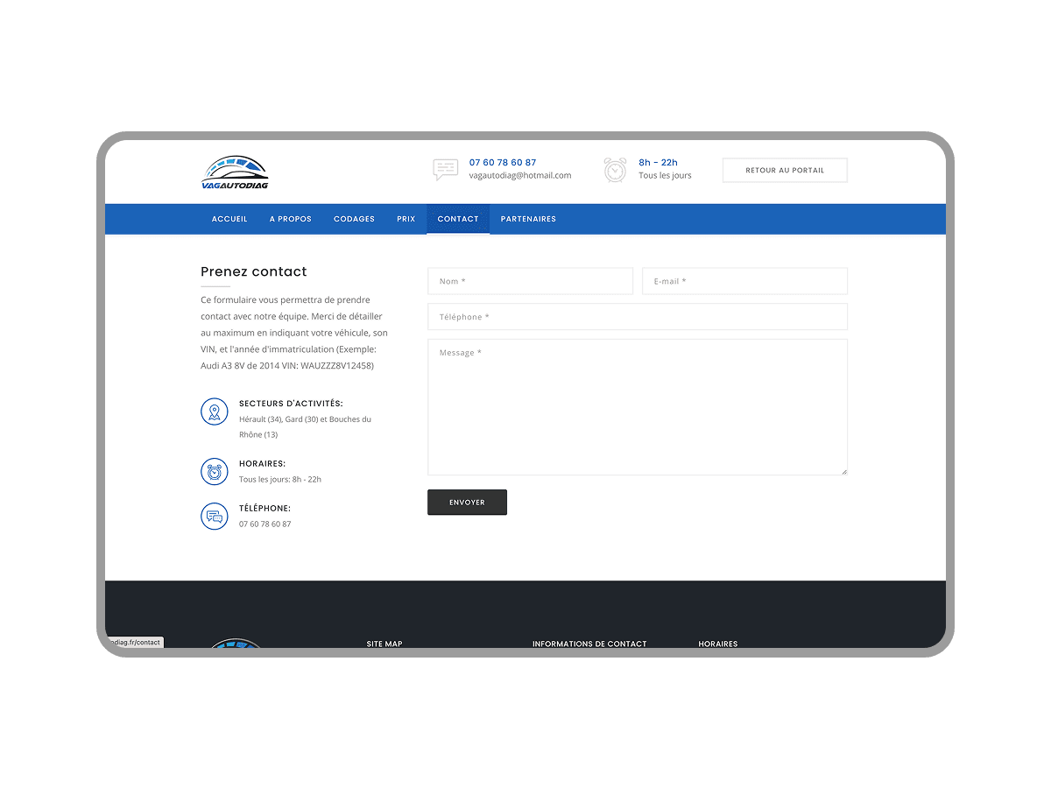Click the VagAutoDiag logo in header

point(235,172)
